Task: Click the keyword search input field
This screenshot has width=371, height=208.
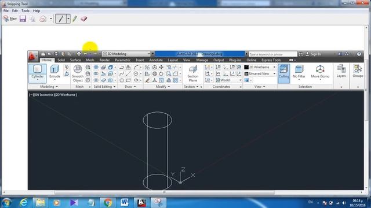Action: pyautogui.click(x=272, y=54)
